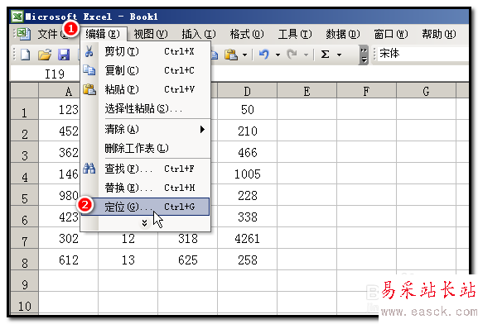Image resolution: width=478 pixels, height=324 pixels.
Task: Click cell containing 318
Action: click(x=188, y=239)
